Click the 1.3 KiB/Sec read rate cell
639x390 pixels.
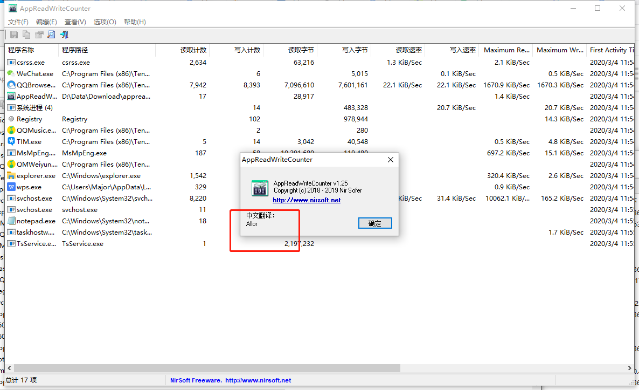404,63
